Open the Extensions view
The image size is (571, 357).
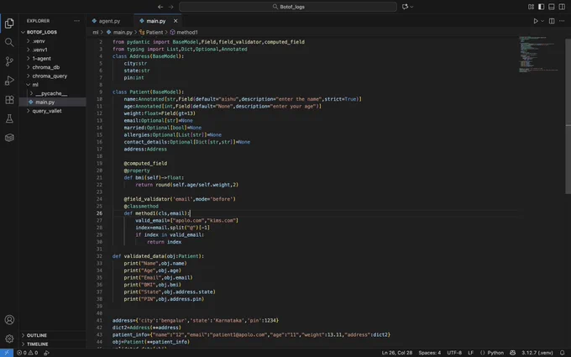[x=9, y=99]
